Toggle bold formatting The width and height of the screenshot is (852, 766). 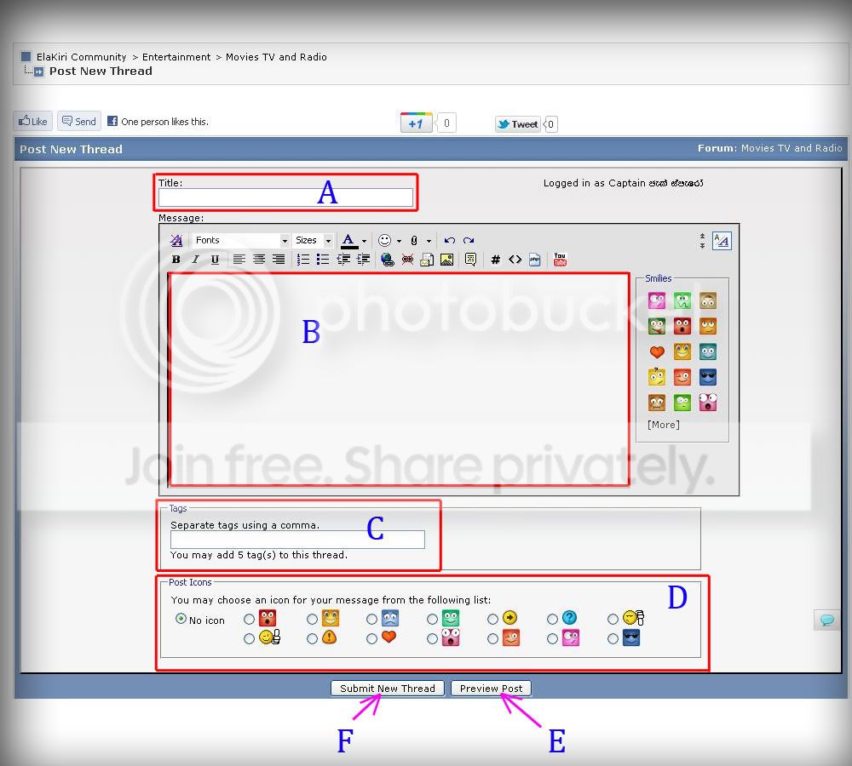[176, 260]
